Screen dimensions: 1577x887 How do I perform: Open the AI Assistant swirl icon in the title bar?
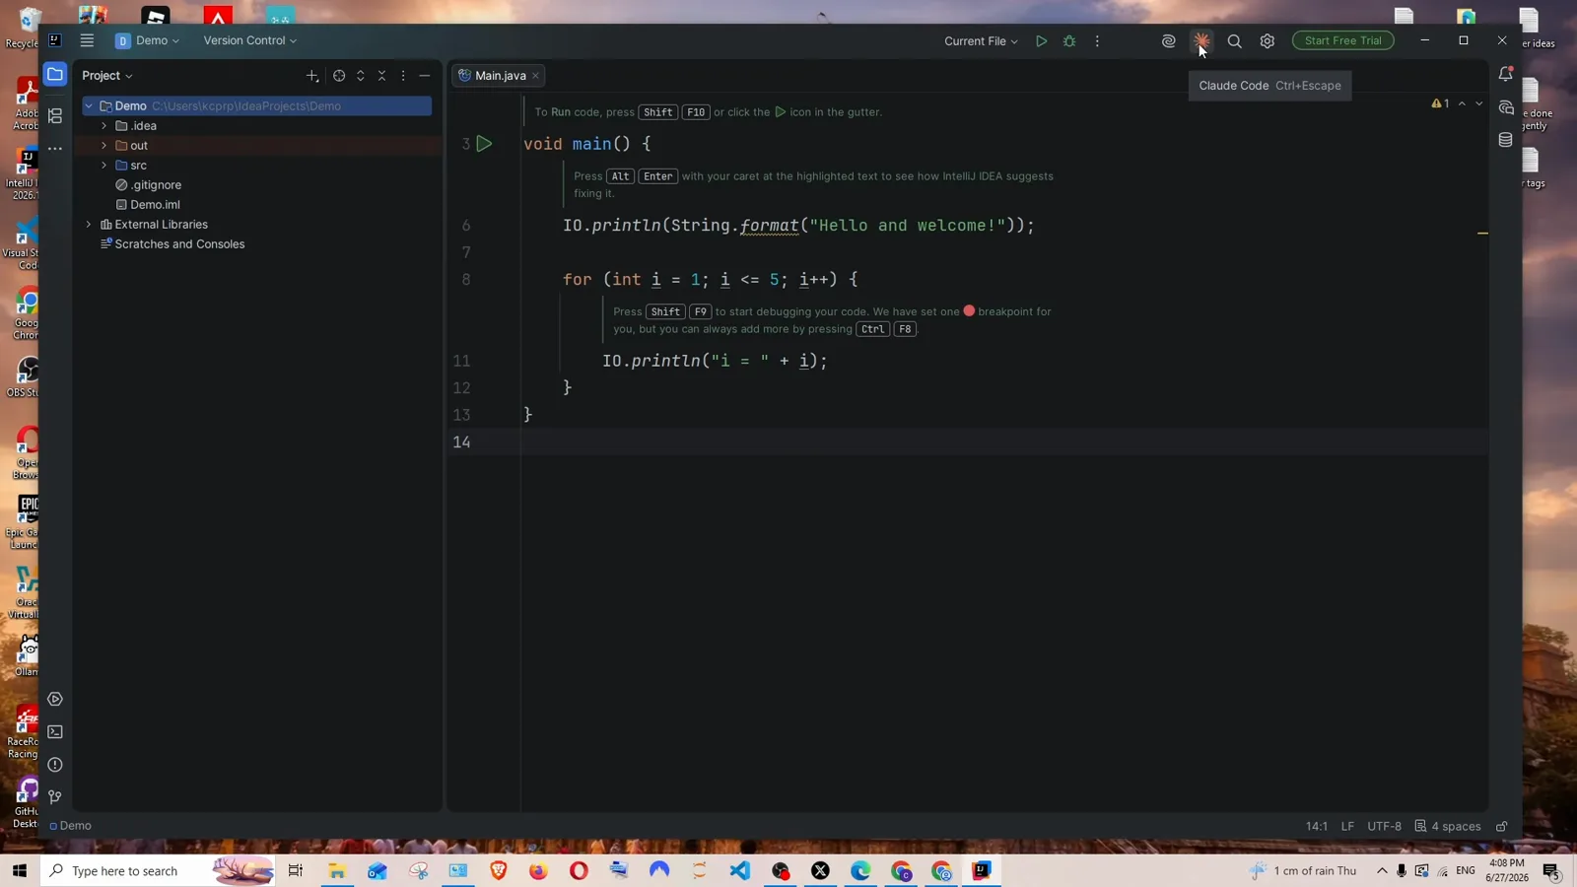1168,40
